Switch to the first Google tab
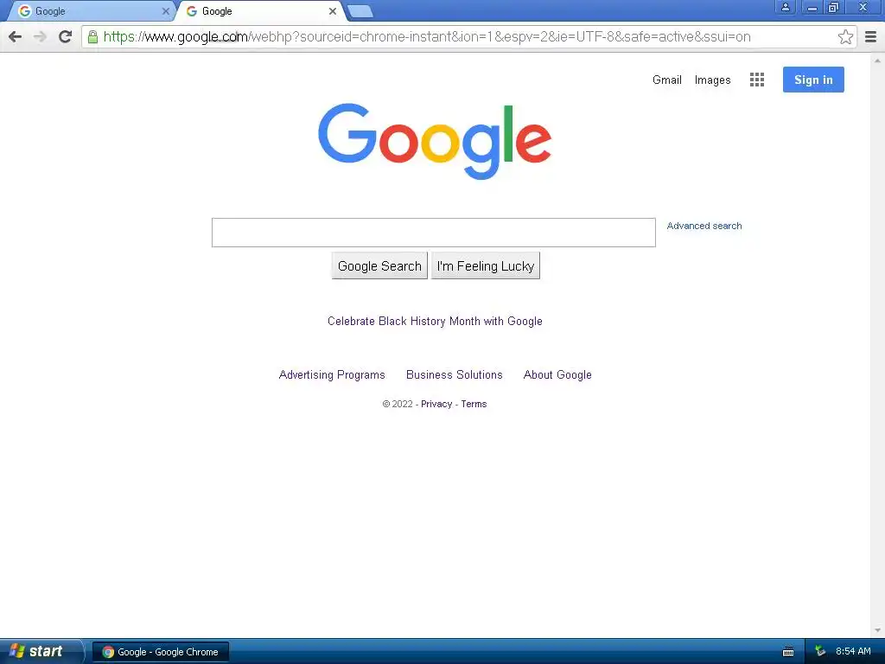The image size is (885, 664). [89, 11]
